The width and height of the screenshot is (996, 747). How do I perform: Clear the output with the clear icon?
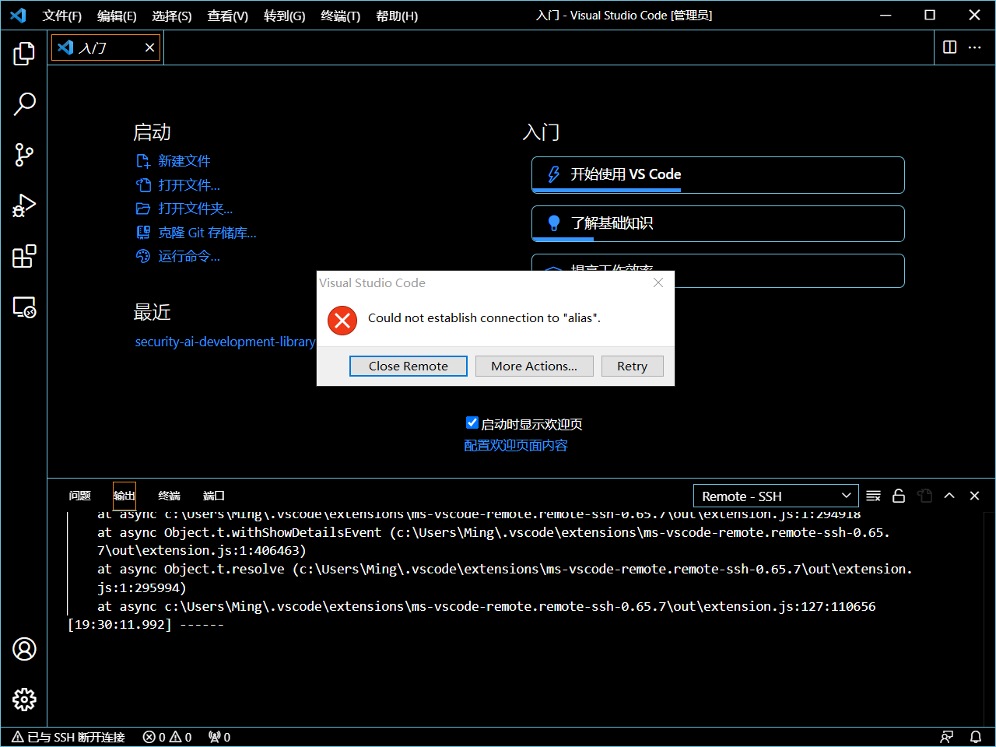click(x=873, y=496)
